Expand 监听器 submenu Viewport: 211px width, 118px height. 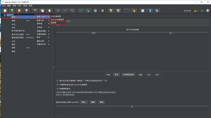(43, 24)
